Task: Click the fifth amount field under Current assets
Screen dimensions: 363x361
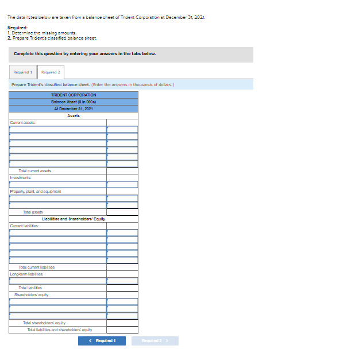Action: click(122, 157)
